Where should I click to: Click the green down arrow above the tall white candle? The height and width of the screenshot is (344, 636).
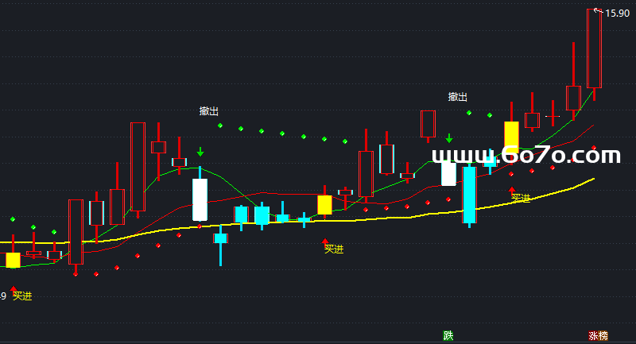click(x=200, y=152)
